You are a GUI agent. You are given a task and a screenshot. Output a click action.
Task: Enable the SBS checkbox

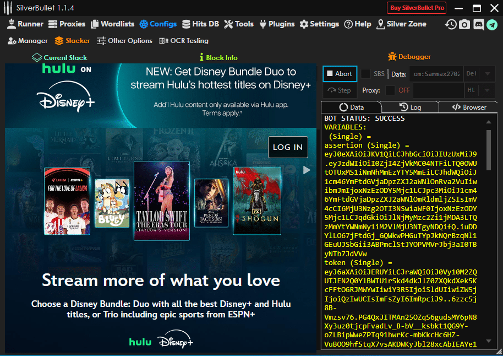coord(365,74)
